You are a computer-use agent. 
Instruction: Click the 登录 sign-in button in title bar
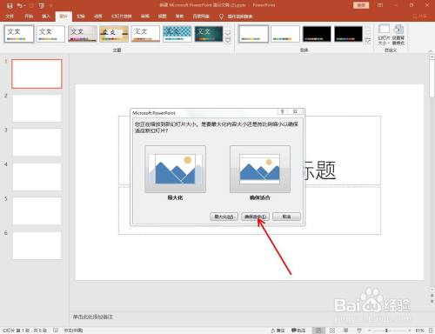pos(361,5)
